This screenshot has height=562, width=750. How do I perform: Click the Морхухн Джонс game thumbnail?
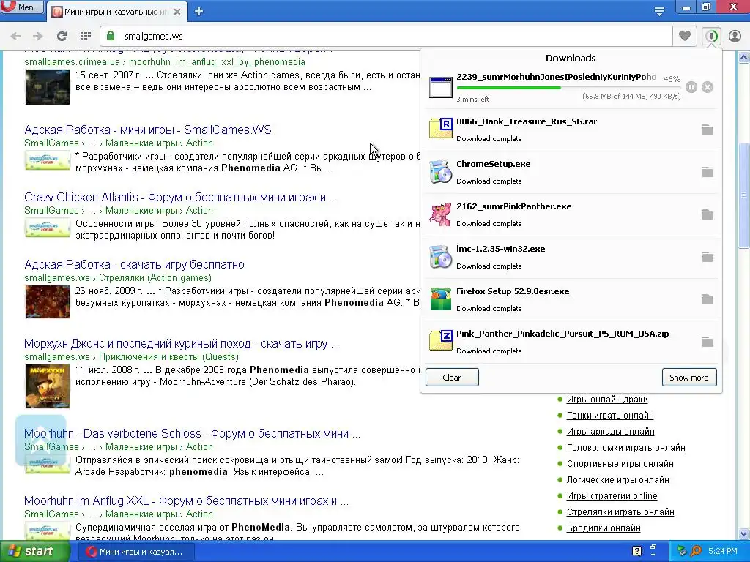click(48, 386)
